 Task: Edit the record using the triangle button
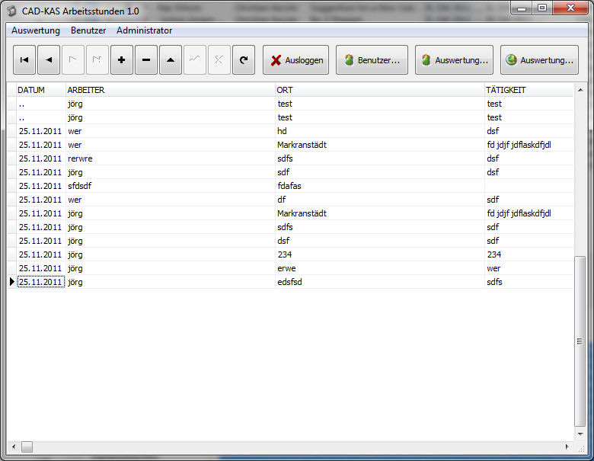170,60
